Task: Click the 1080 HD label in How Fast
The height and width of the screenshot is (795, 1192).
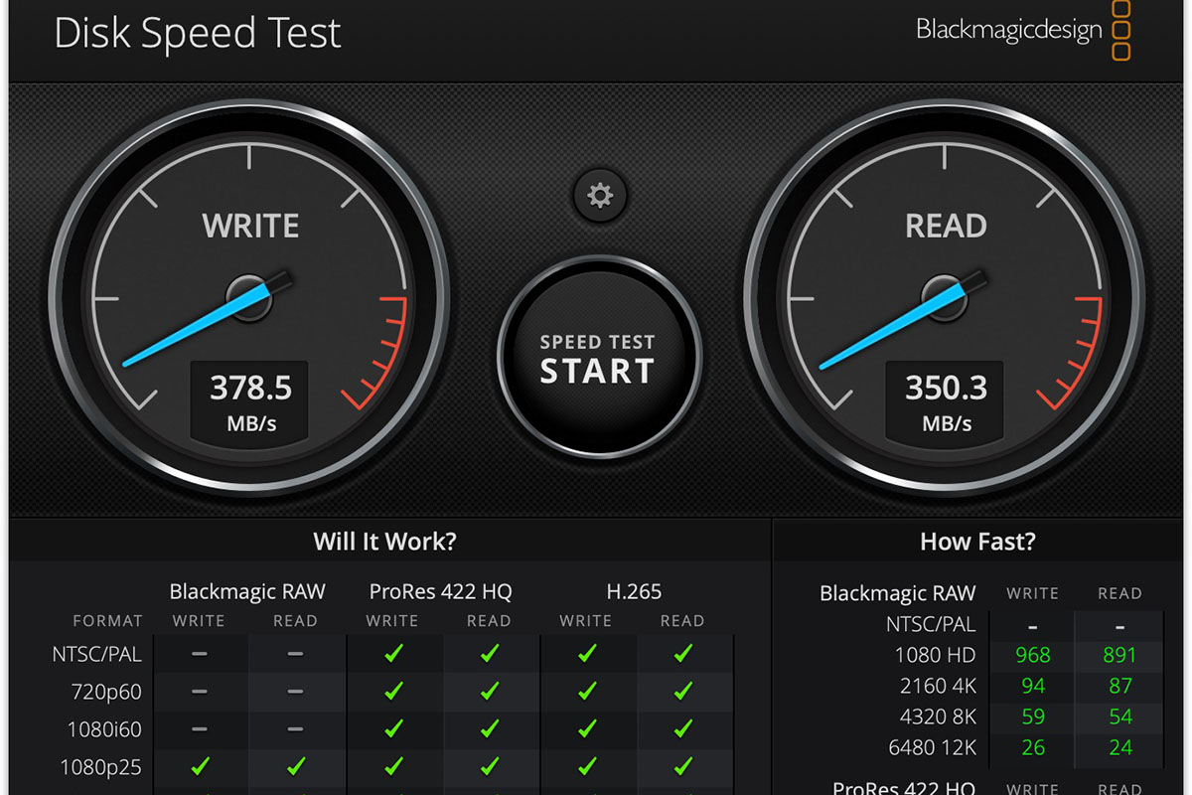Action: click(935, 656)
